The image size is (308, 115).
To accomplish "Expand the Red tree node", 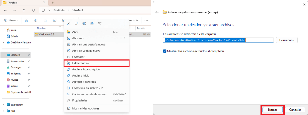I will point(3,111).
